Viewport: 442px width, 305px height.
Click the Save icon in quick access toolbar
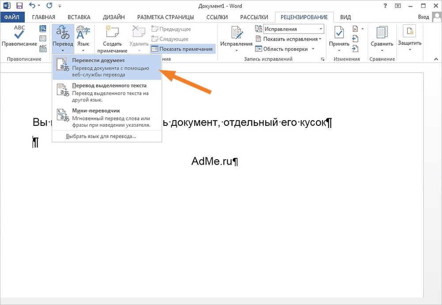pos(19,6)
